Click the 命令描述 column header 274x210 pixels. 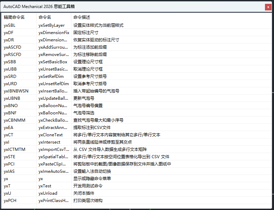[171, 17]
